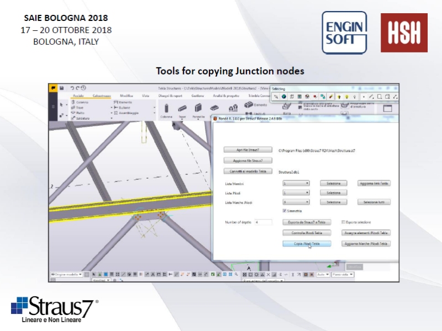Open the Modifica ribbon tab
This screenshot has width=442, height=331.
tap(127, 96)
